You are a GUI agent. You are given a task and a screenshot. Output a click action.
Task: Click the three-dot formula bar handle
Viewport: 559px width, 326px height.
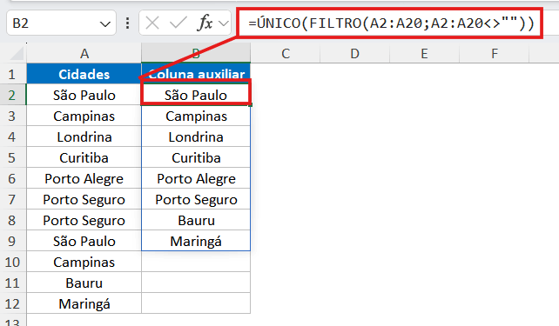pos(127,23)
